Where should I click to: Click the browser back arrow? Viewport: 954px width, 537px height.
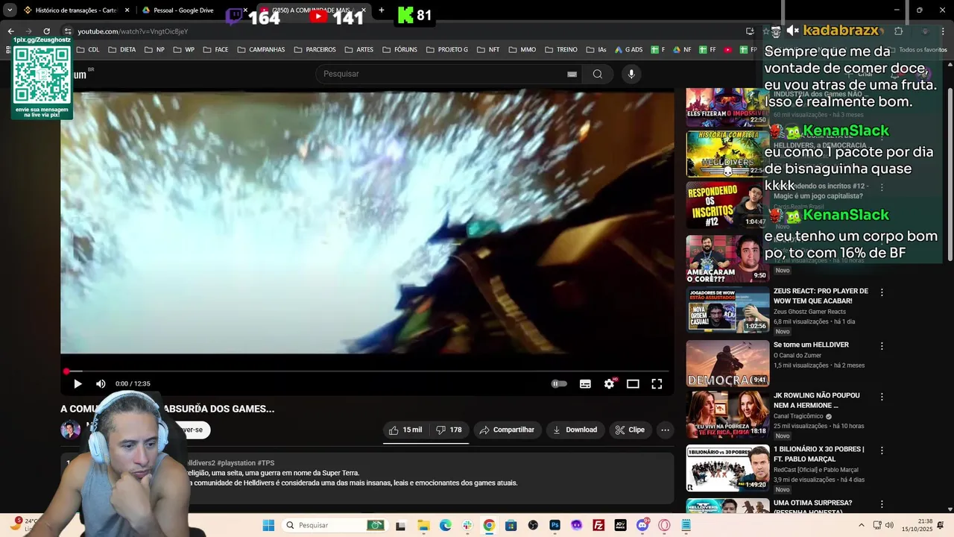click(10, 31)
